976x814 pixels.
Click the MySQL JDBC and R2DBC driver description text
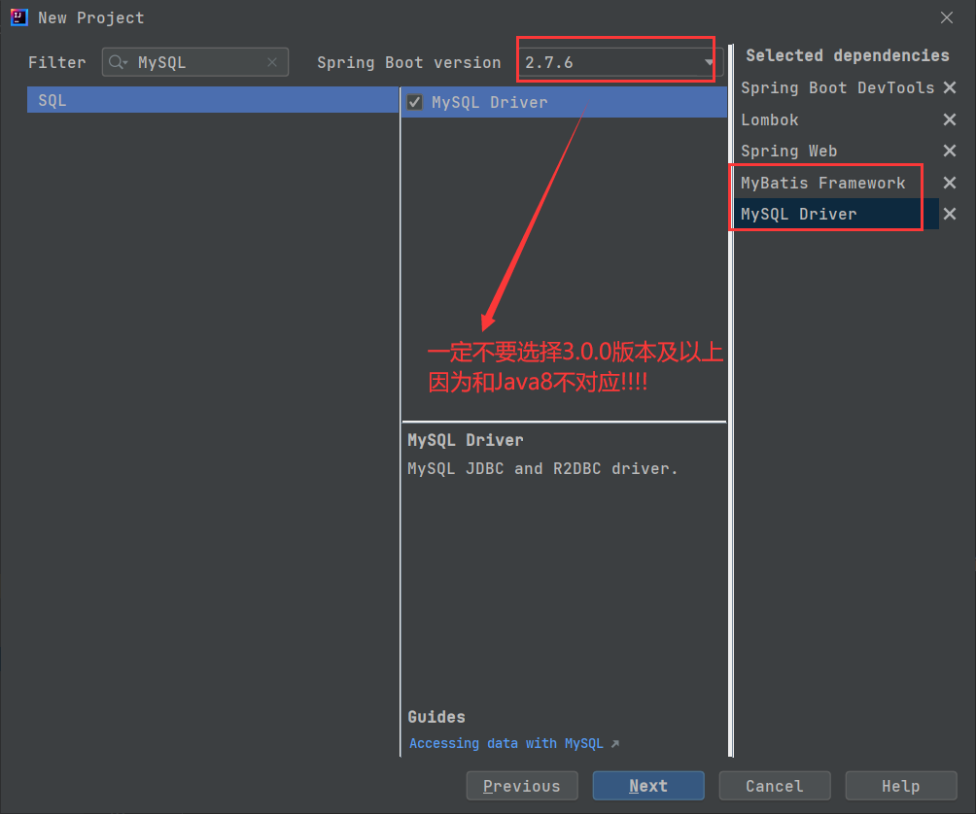(x=542, y=468)
